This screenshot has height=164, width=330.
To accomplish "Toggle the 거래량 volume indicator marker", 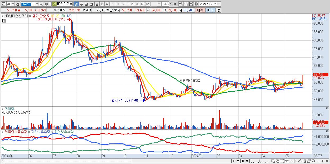I will click(3, 109).
